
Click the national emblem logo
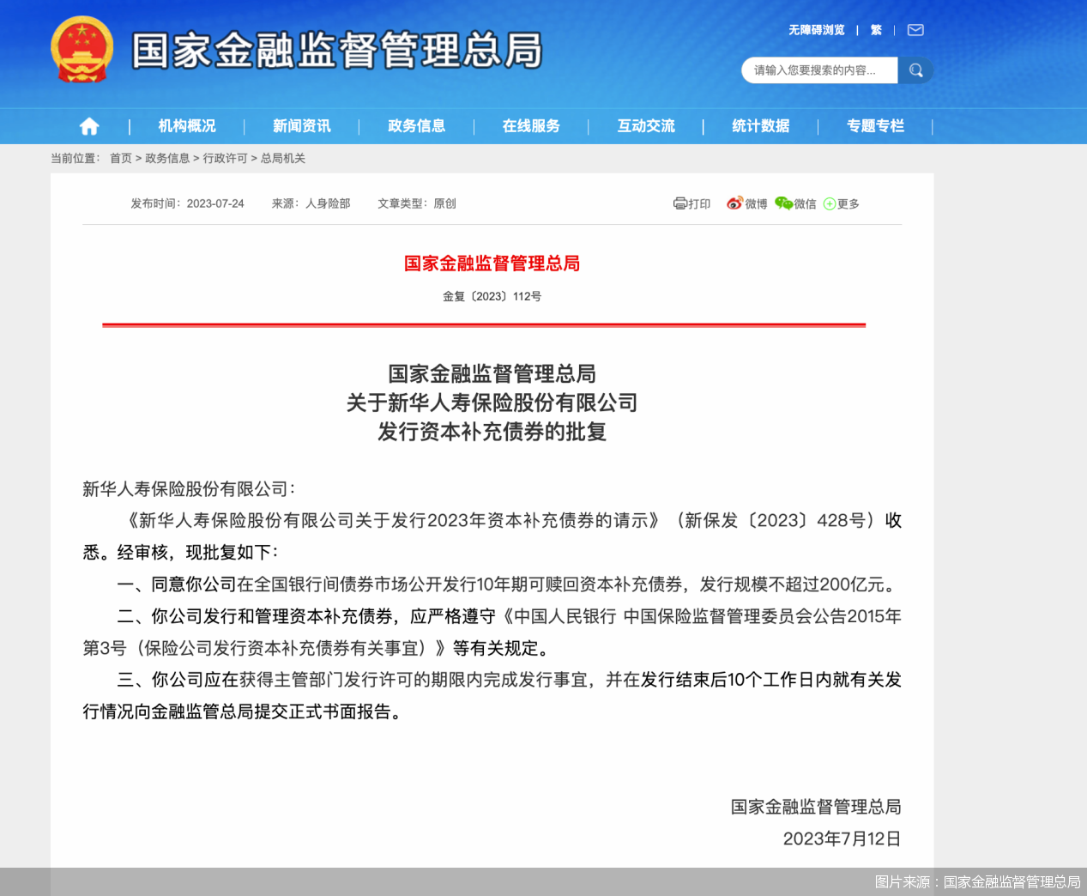tap(82, 50)
